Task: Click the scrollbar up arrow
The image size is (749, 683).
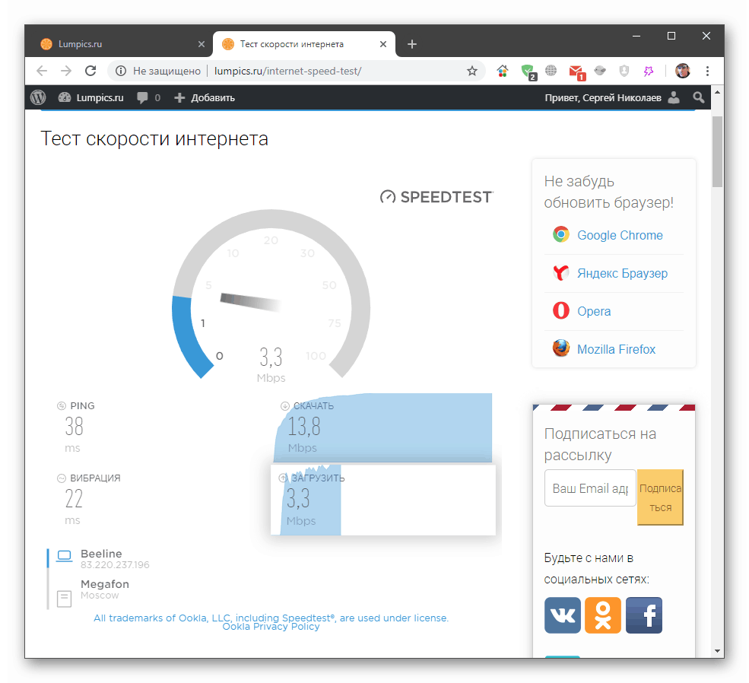Action: (717, 92)
